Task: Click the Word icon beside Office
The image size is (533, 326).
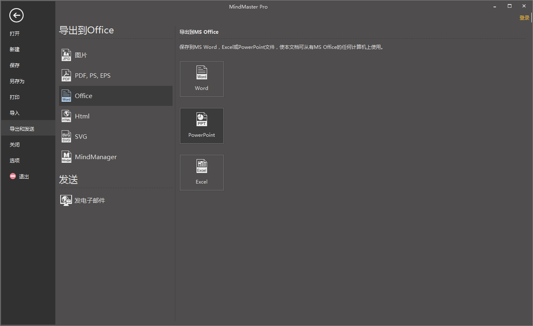Action: click(x=66, y=96)
